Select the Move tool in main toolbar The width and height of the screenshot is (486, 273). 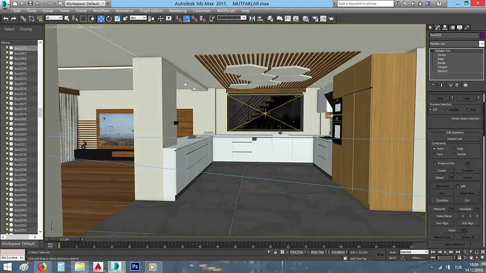click(x=101, y=19)
